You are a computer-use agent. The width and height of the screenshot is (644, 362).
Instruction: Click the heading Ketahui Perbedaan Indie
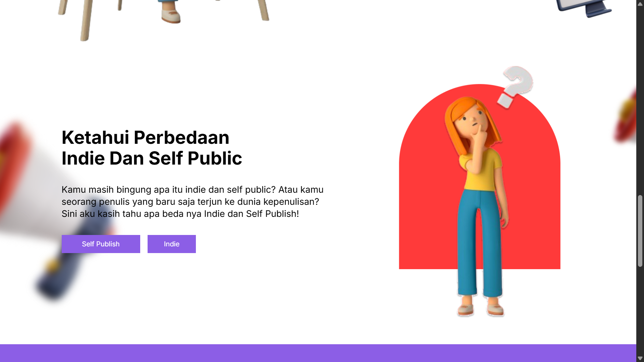point(152,148)
